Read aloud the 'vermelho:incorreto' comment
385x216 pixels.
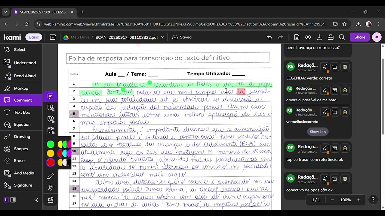coord(325,112)
